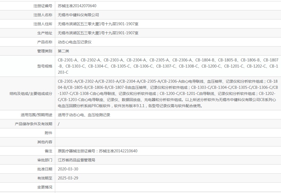Click the 审批部门 label
The width and height of the screenshot is (281, 193).
pyautogui.click(x=45, y=160)
